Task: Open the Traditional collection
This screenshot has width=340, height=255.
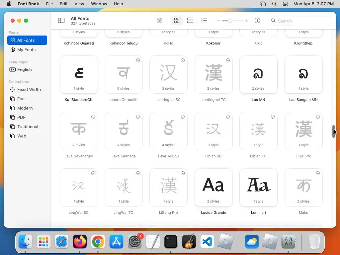Action: tap(27, 127)
